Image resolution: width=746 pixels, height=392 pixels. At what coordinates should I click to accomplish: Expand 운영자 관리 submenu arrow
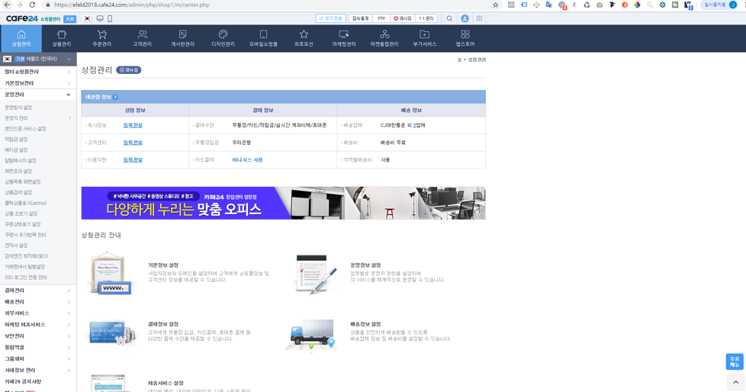coord(69,118)
